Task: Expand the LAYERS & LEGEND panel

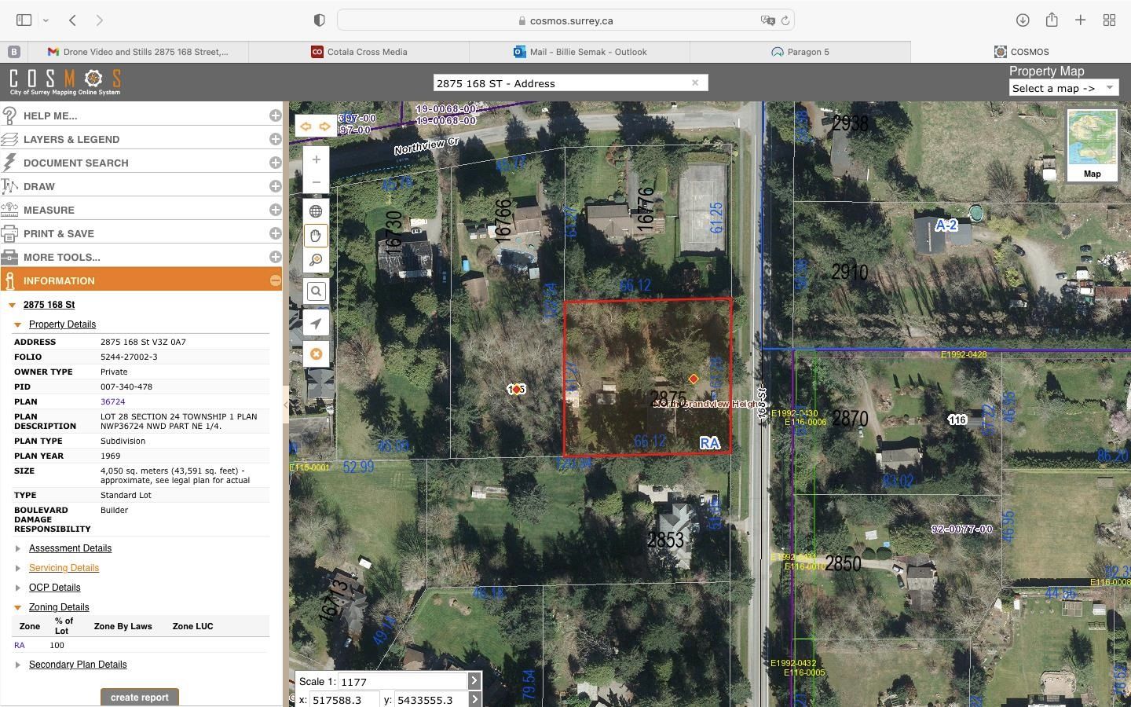Action: (141, 139)
